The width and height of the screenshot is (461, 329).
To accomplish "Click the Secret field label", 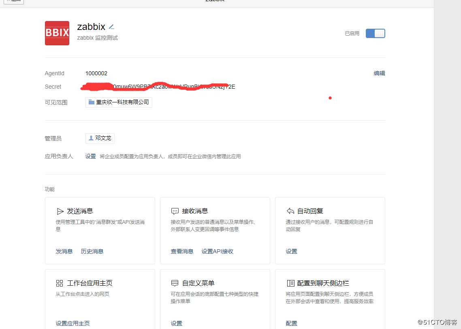I will point(53,87).
